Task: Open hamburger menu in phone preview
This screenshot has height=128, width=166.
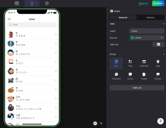Action: [x=9, y=19]
